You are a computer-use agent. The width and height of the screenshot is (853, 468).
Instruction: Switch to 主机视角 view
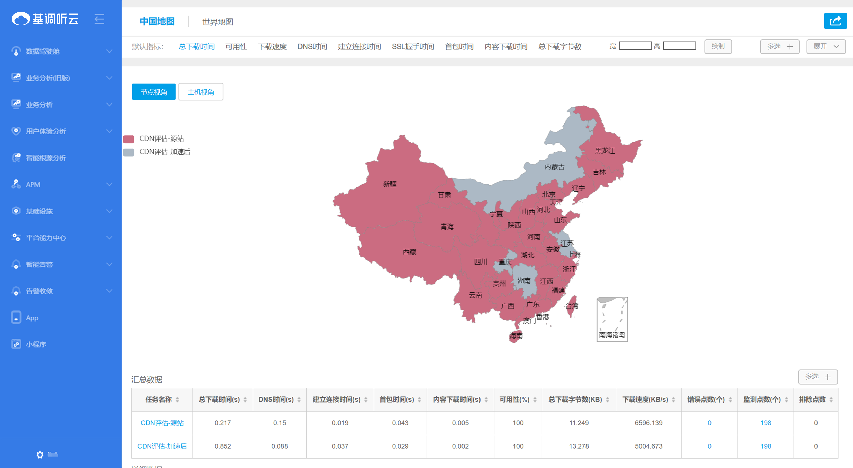201,92
